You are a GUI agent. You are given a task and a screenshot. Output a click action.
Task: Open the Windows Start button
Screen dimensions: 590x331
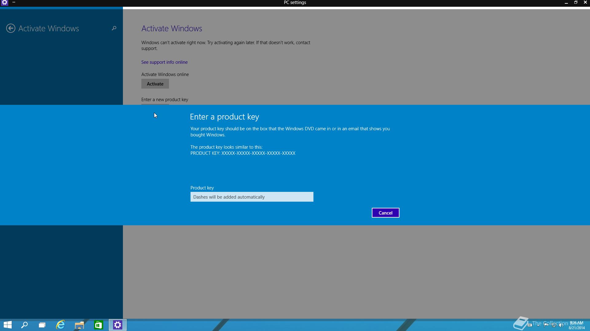point(8,325)
